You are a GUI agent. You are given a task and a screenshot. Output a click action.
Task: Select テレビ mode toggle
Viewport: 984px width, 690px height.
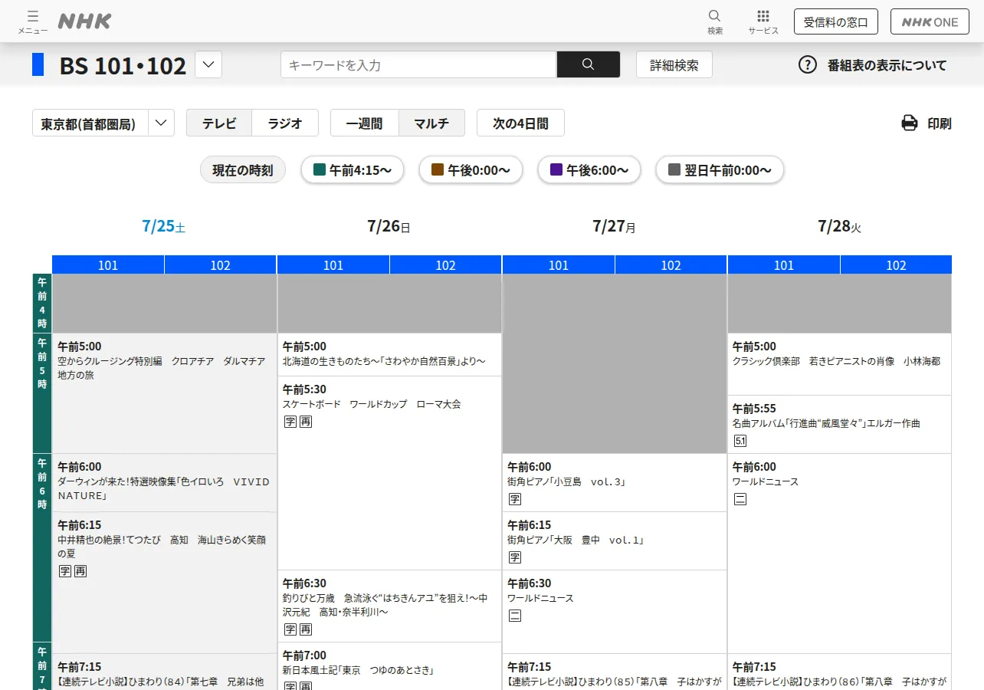click(x=219, y=123)
